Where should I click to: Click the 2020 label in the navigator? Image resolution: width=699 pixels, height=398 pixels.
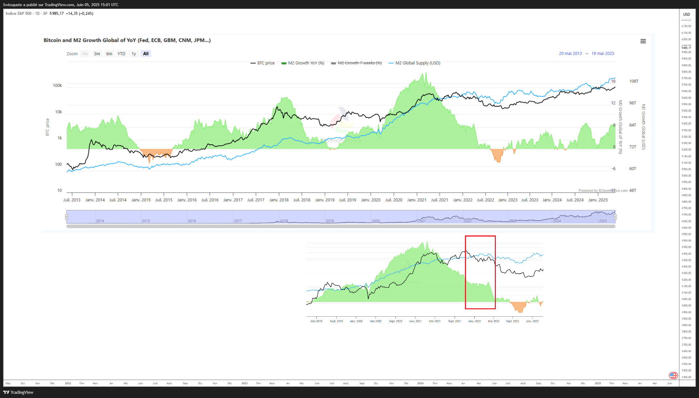(376, 221)
